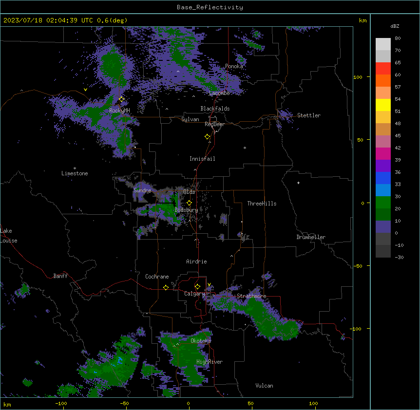Select the light blue 33-30 dBZ swatch
Screen dimensions: 420x410
click(383, 190)
